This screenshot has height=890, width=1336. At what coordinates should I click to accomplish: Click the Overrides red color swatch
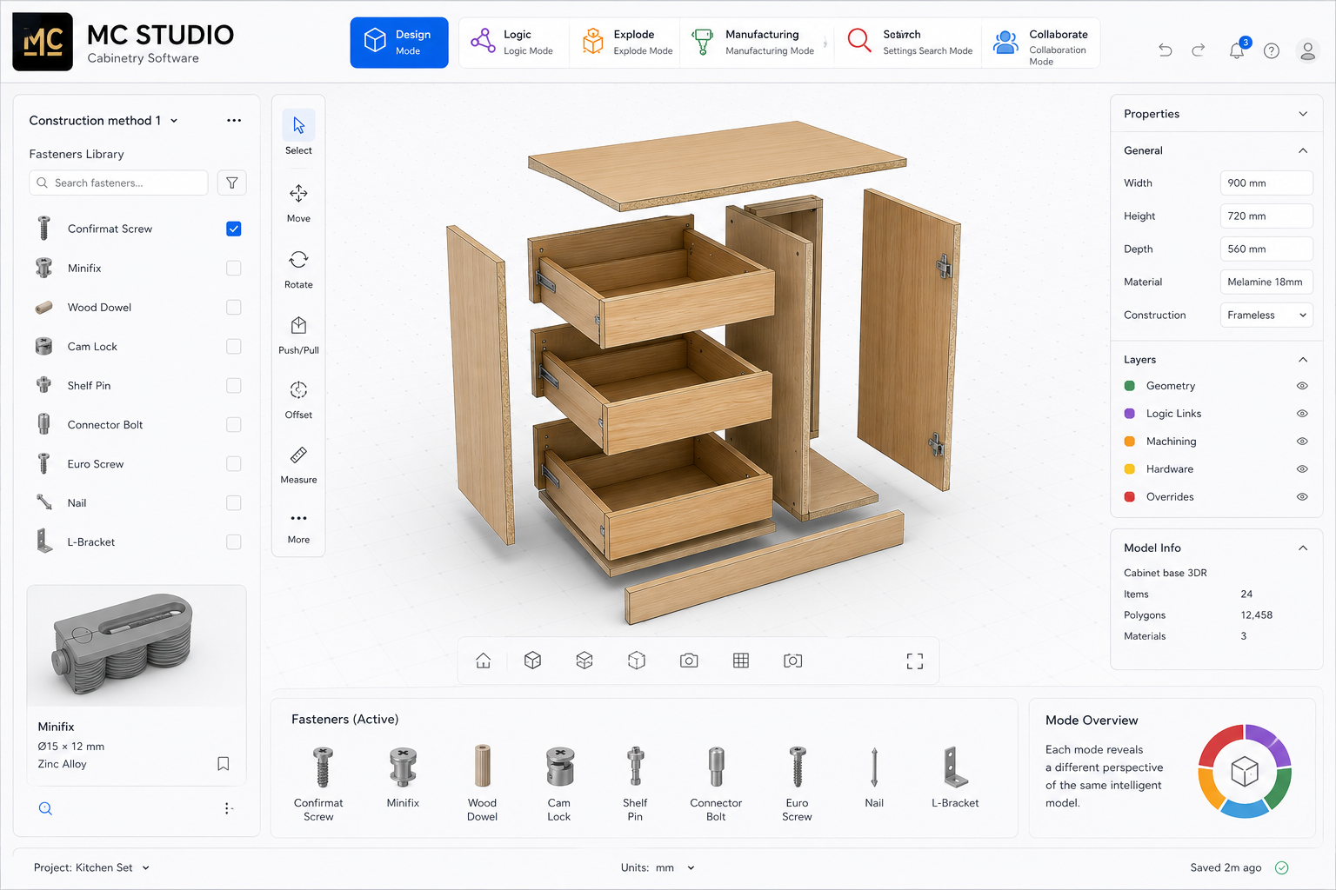[x=1130, y=497]
